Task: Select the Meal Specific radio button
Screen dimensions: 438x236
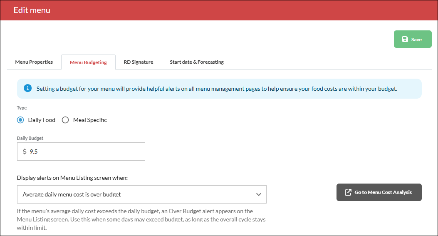Action: point(65,120)
